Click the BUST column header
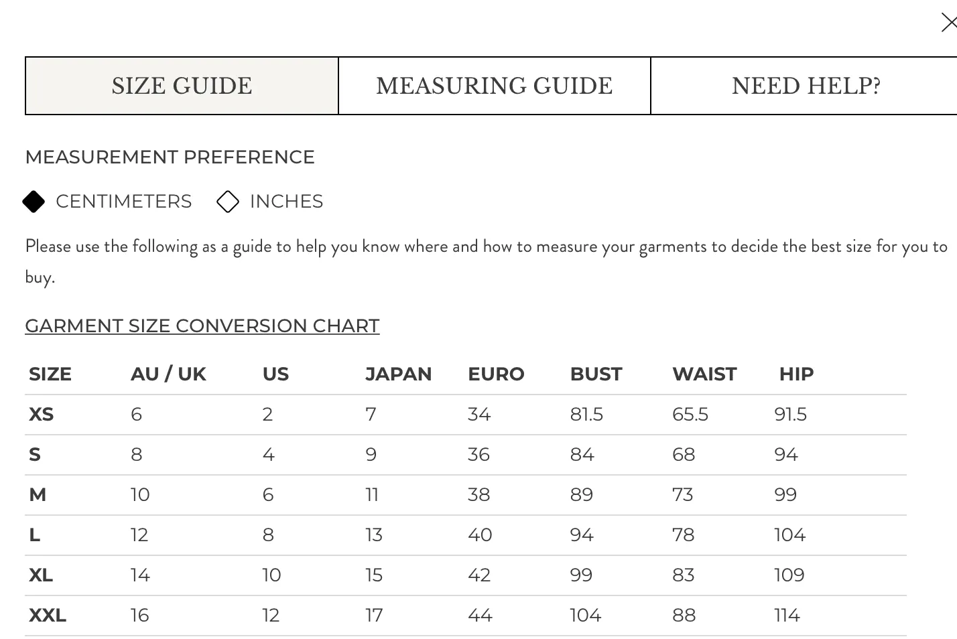The height and width of the screenshot is (639, 957). pyautogui.click(x=596, y=374)
